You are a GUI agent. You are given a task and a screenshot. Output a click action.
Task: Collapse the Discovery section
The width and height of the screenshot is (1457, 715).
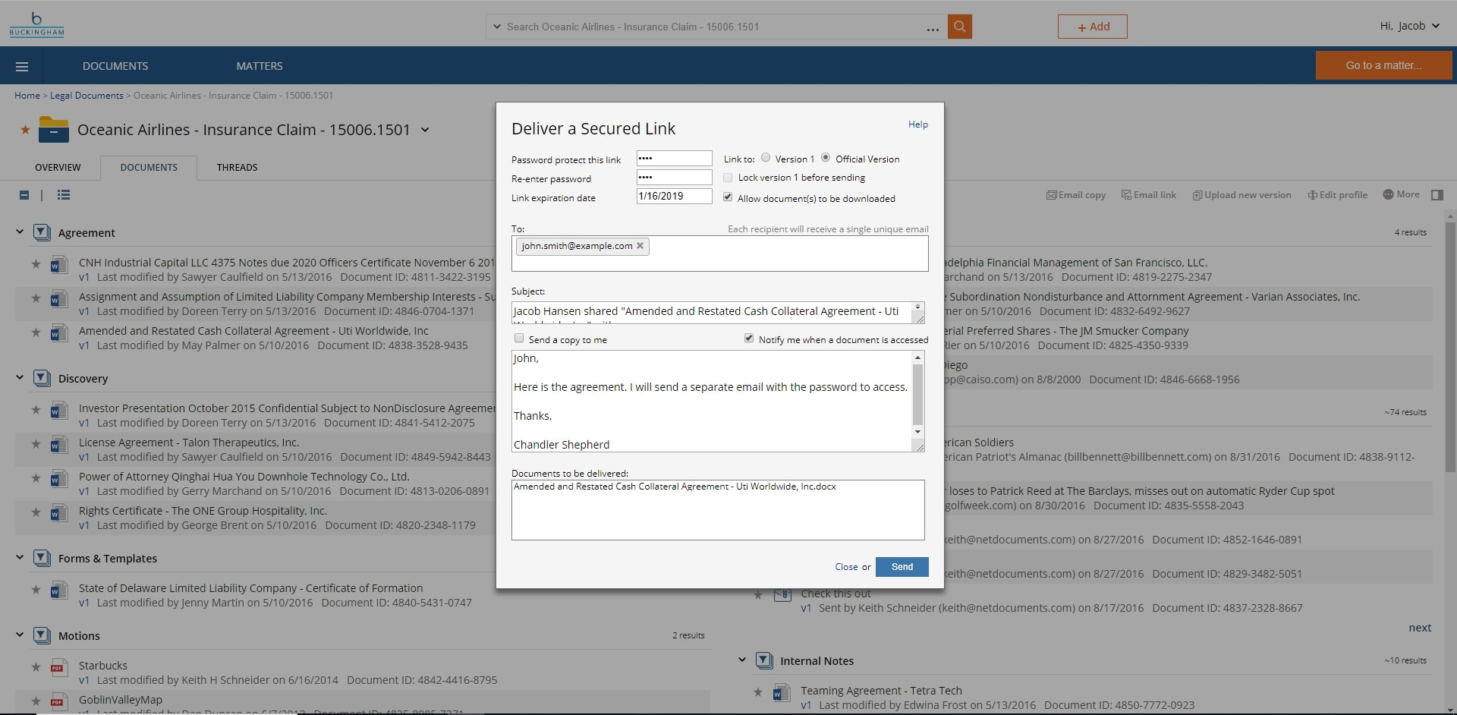pyautogui.click(x=20, y=377)
